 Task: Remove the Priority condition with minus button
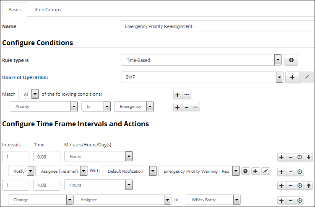coord(186,107)
